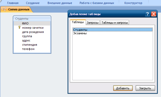Image resolution: width=161 pixels, height=97 pixels.
Task: Open help with the question mark button
Action: (x=147, y=14)
